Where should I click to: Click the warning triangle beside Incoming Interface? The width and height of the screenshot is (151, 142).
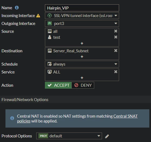[x=38, y=16]
